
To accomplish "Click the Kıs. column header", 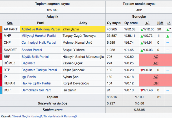I will pos(9,23).
